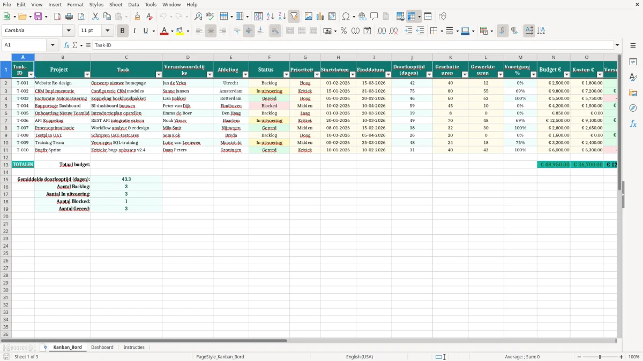This screenshot has height=361, width=643.
Task: Insert Hyperlink globe icon
Action: click(362, 17)
